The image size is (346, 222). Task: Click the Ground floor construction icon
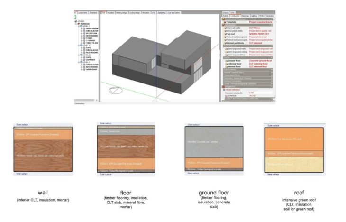click(226, 61)
